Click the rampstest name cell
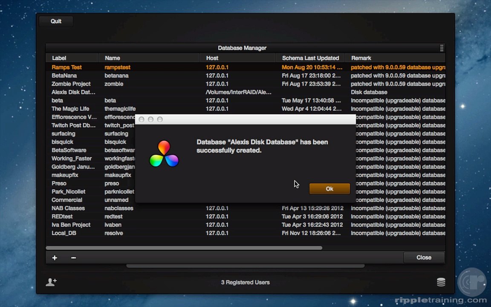The width and height of the screenshot is (491, 307). [118, 67]
